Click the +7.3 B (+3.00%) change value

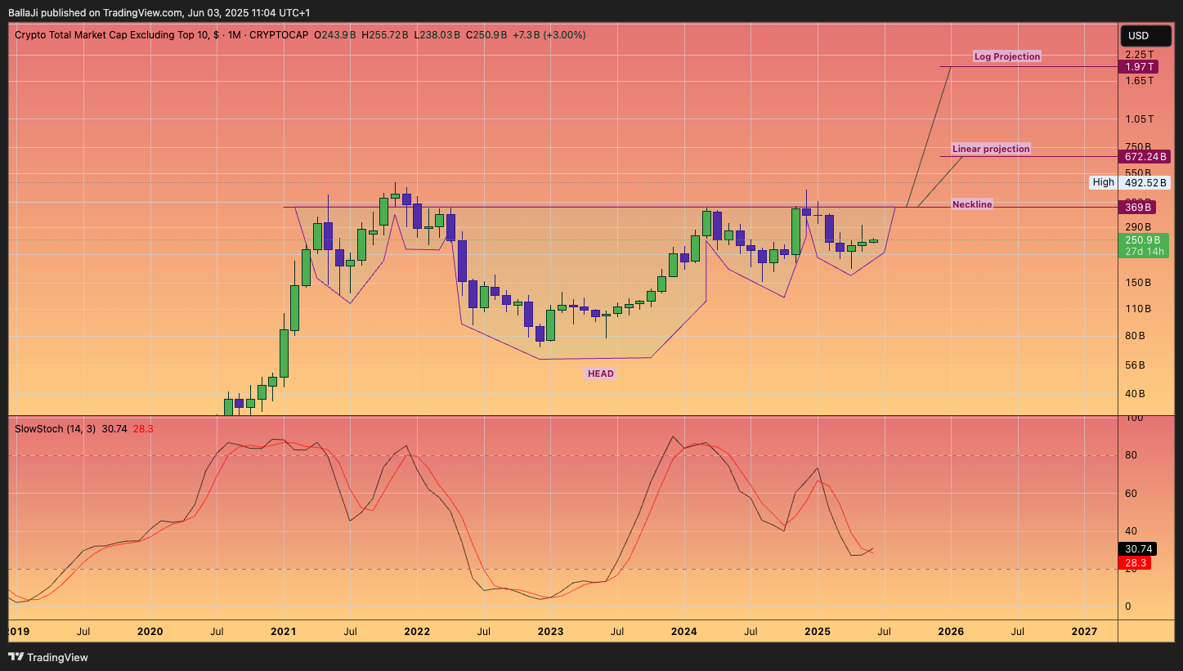[x=549, y=35]
